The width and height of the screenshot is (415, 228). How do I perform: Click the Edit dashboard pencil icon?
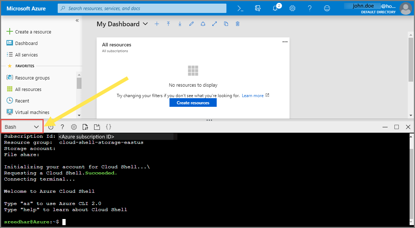(x=191, y=24)
